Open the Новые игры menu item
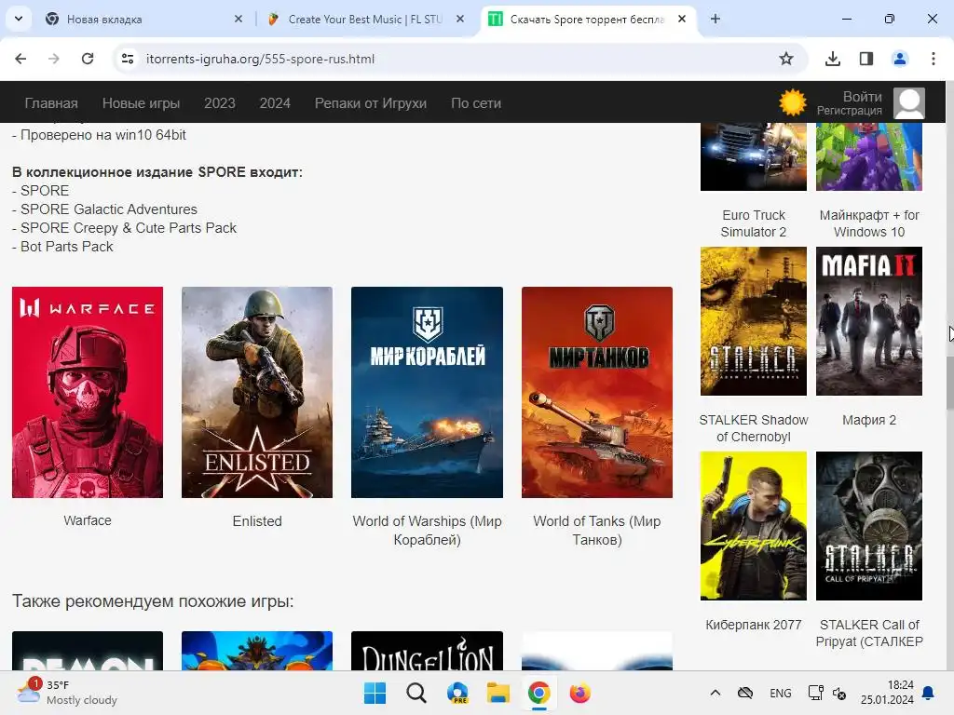 pos(142,103)
